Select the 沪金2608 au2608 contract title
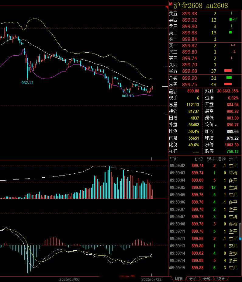The image size is (242, 282). coord(201,5)
